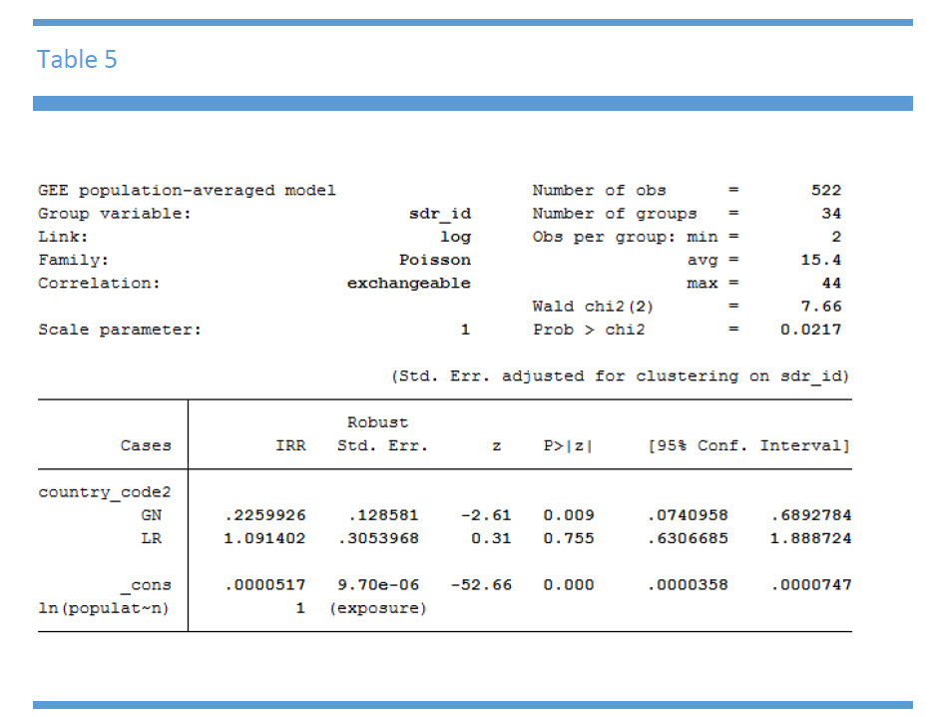This screenshot has height=717, width=931.
Task: Click the Prob > chi2 value 0.0217
Action: click(x=810, y=330)
